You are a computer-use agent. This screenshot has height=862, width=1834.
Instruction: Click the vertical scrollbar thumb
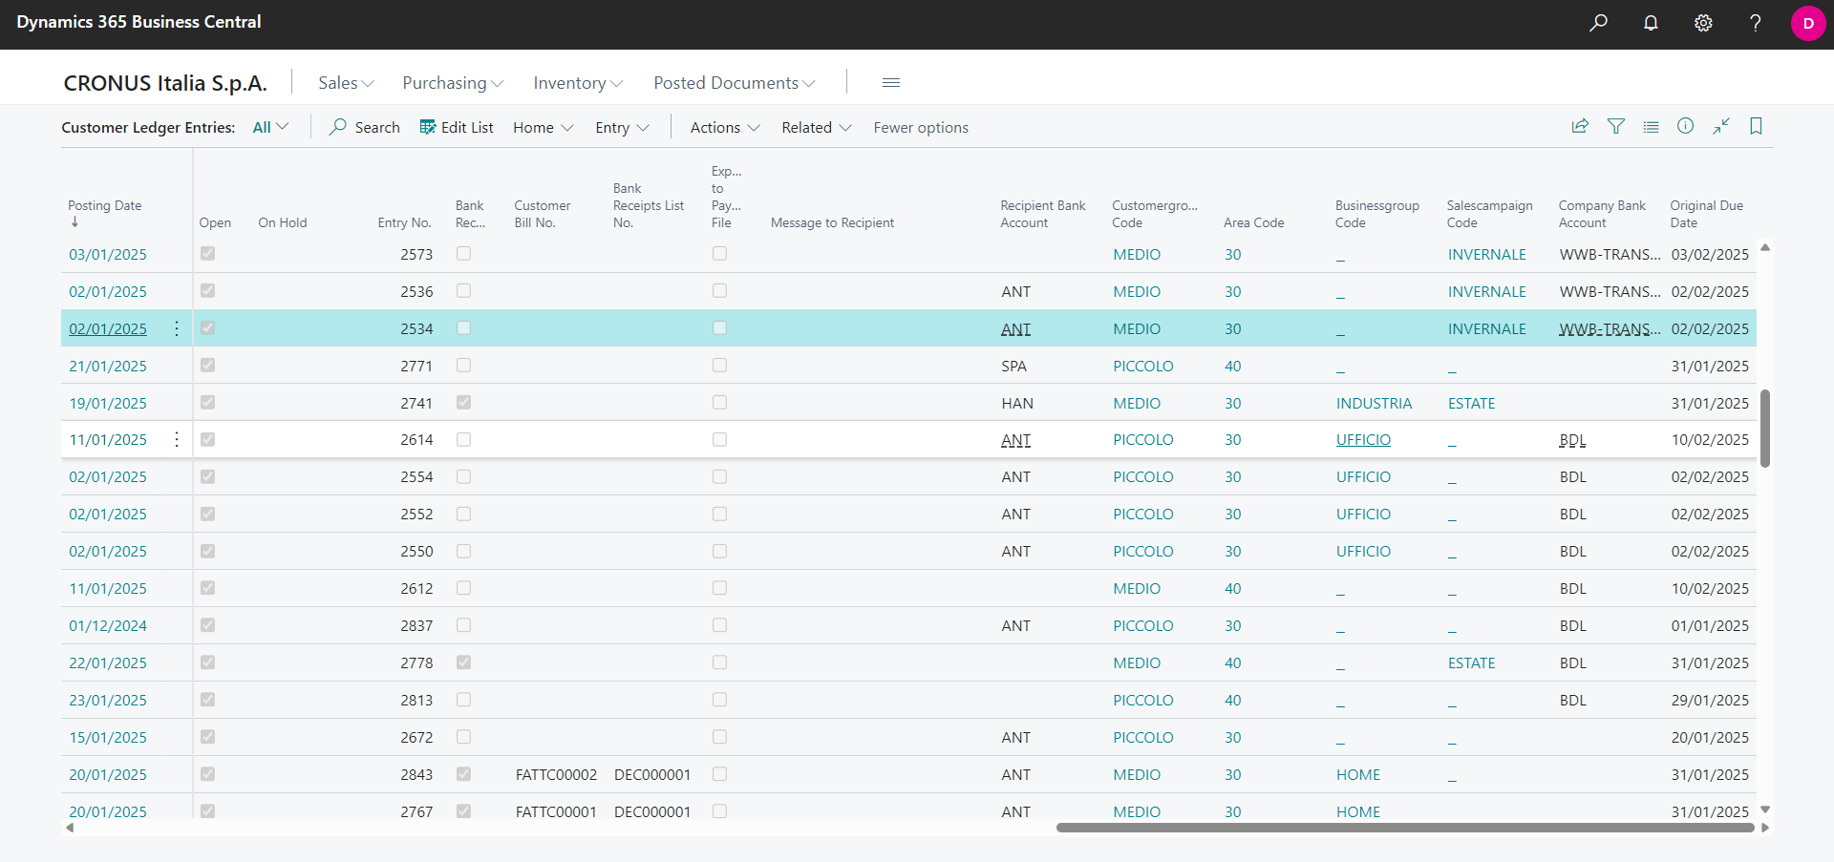click(1765, 428)
